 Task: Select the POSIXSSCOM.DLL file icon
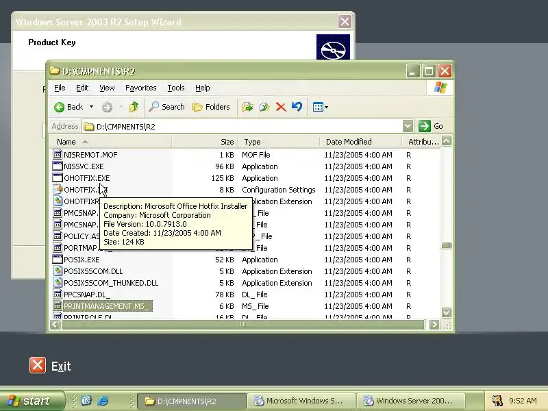click(x=58, y=271)
